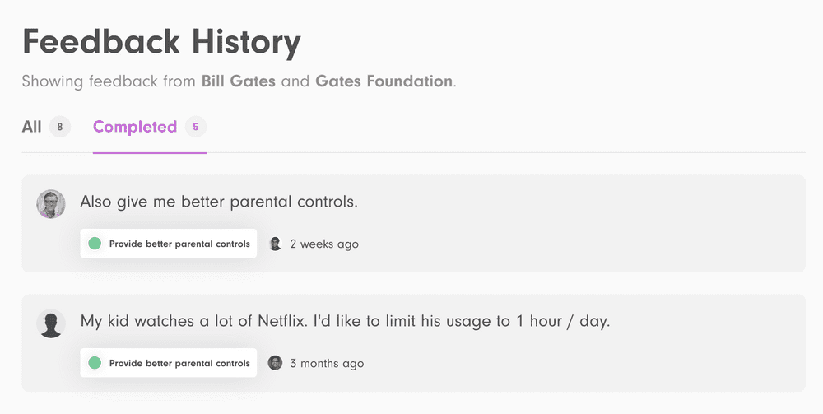
Task: Switch to the All tab
Action: pyautogui.click(x=32, y=127)
